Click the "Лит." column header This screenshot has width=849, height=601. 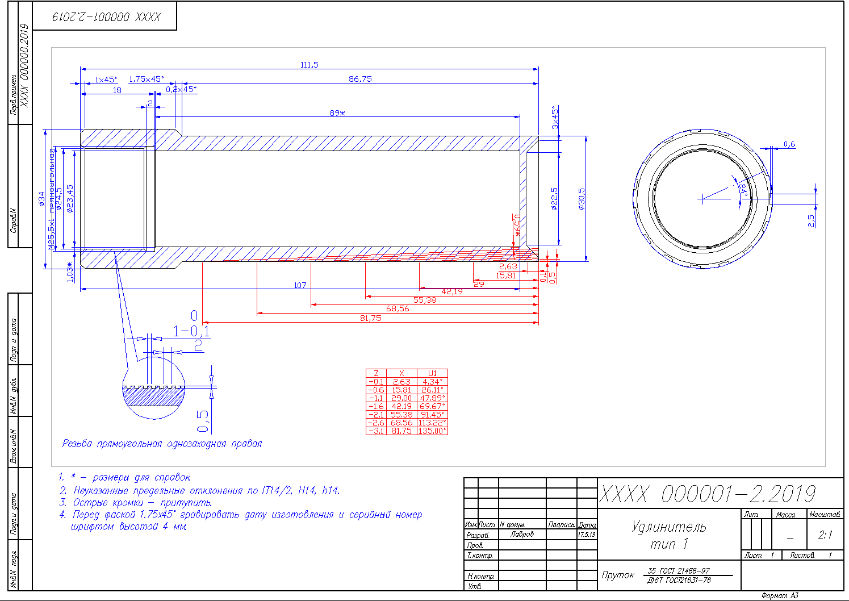751,514
